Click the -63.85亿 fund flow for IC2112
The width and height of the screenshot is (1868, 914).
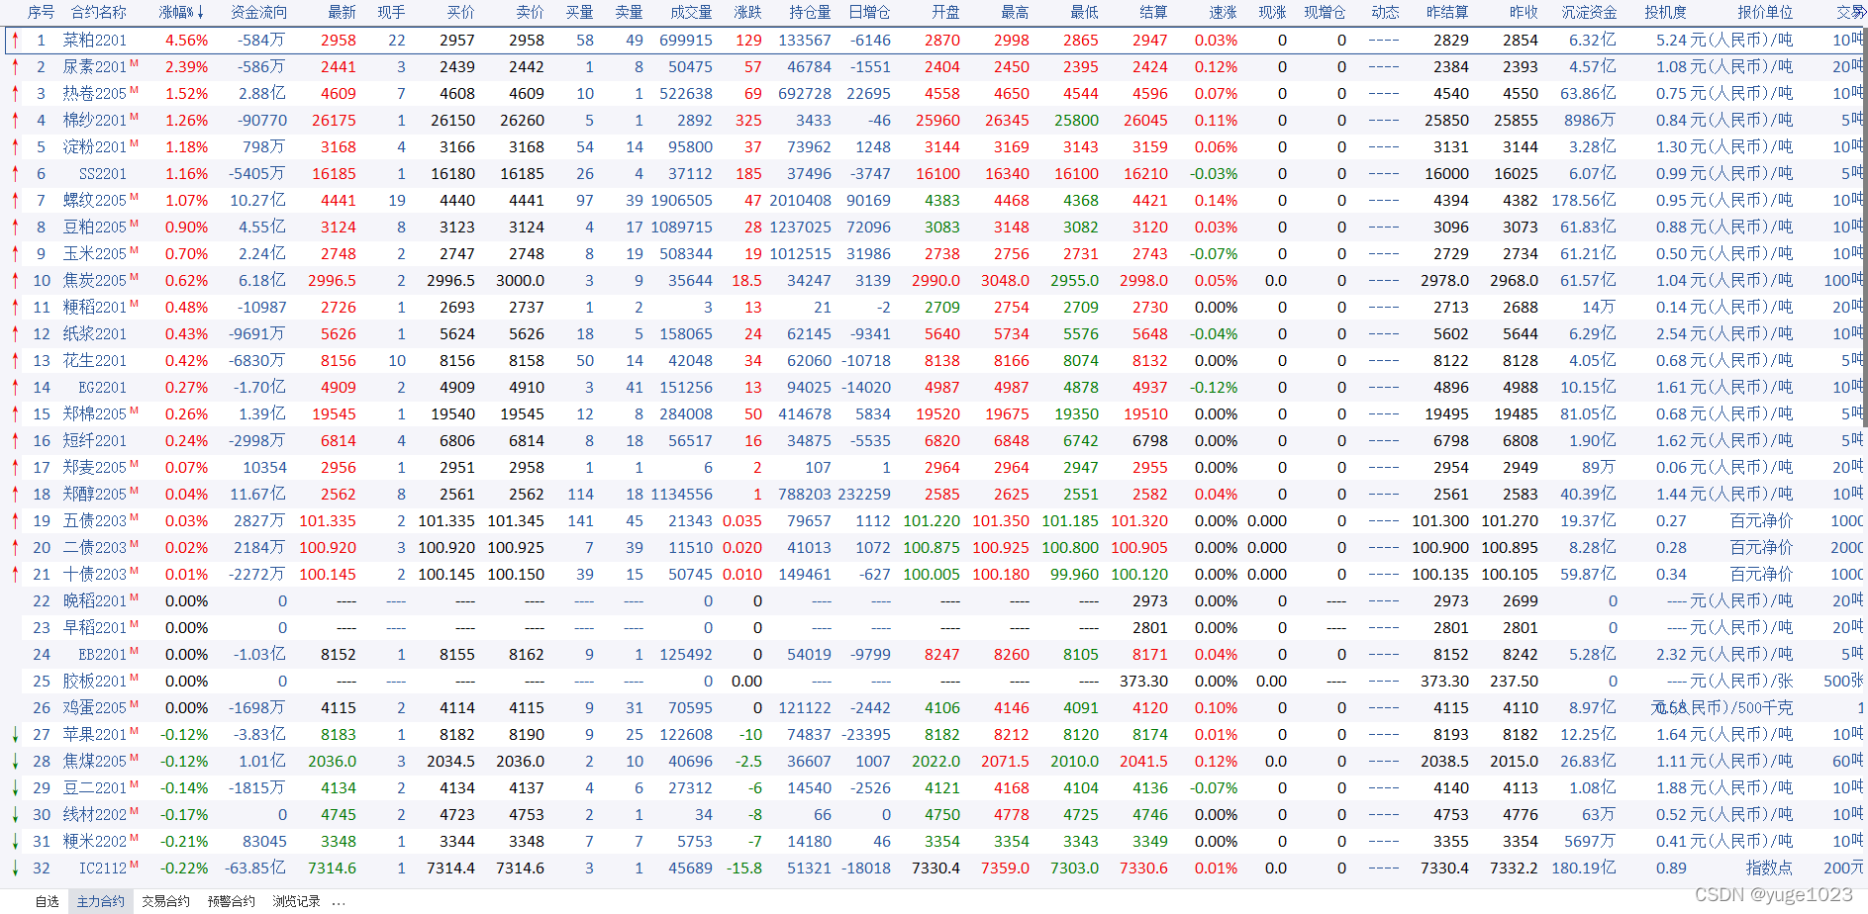(255, 868)
